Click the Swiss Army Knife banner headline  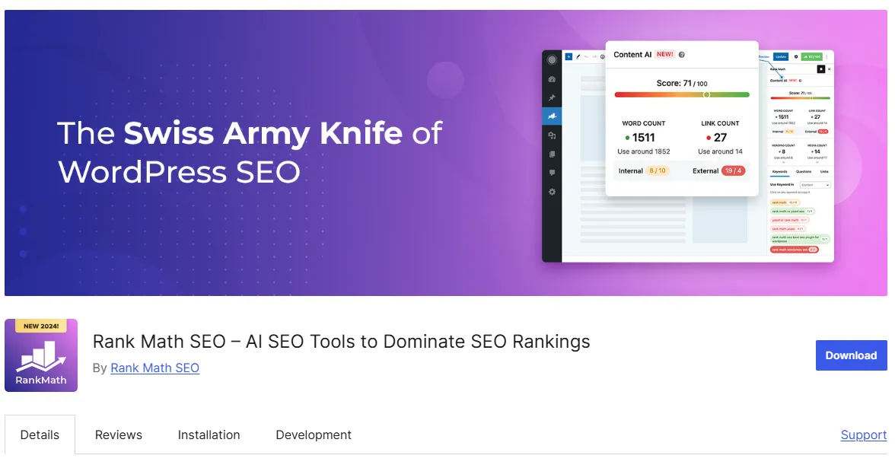point(250,152)
